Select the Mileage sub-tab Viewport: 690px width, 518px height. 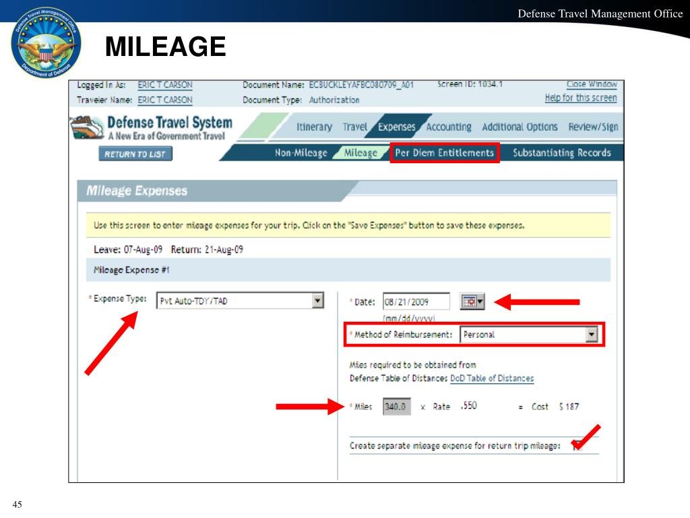361,153
